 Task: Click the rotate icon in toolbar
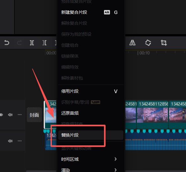pyautogui.click(x=148, y=43)
